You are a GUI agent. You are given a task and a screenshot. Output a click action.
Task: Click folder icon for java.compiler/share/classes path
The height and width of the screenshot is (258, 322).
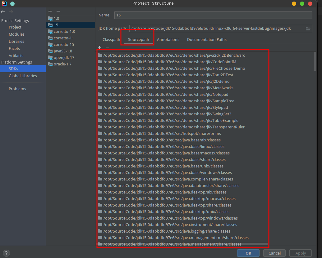pos(100,179)
